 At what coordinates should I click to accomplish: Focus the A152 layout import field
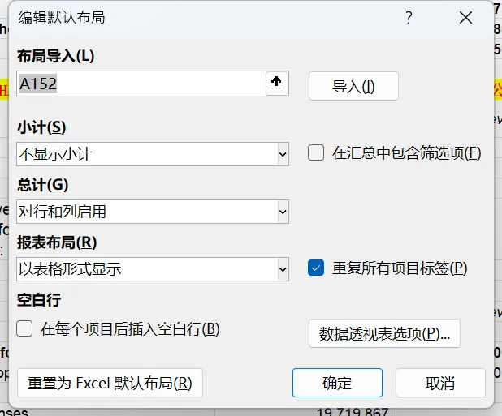[141, 84]
